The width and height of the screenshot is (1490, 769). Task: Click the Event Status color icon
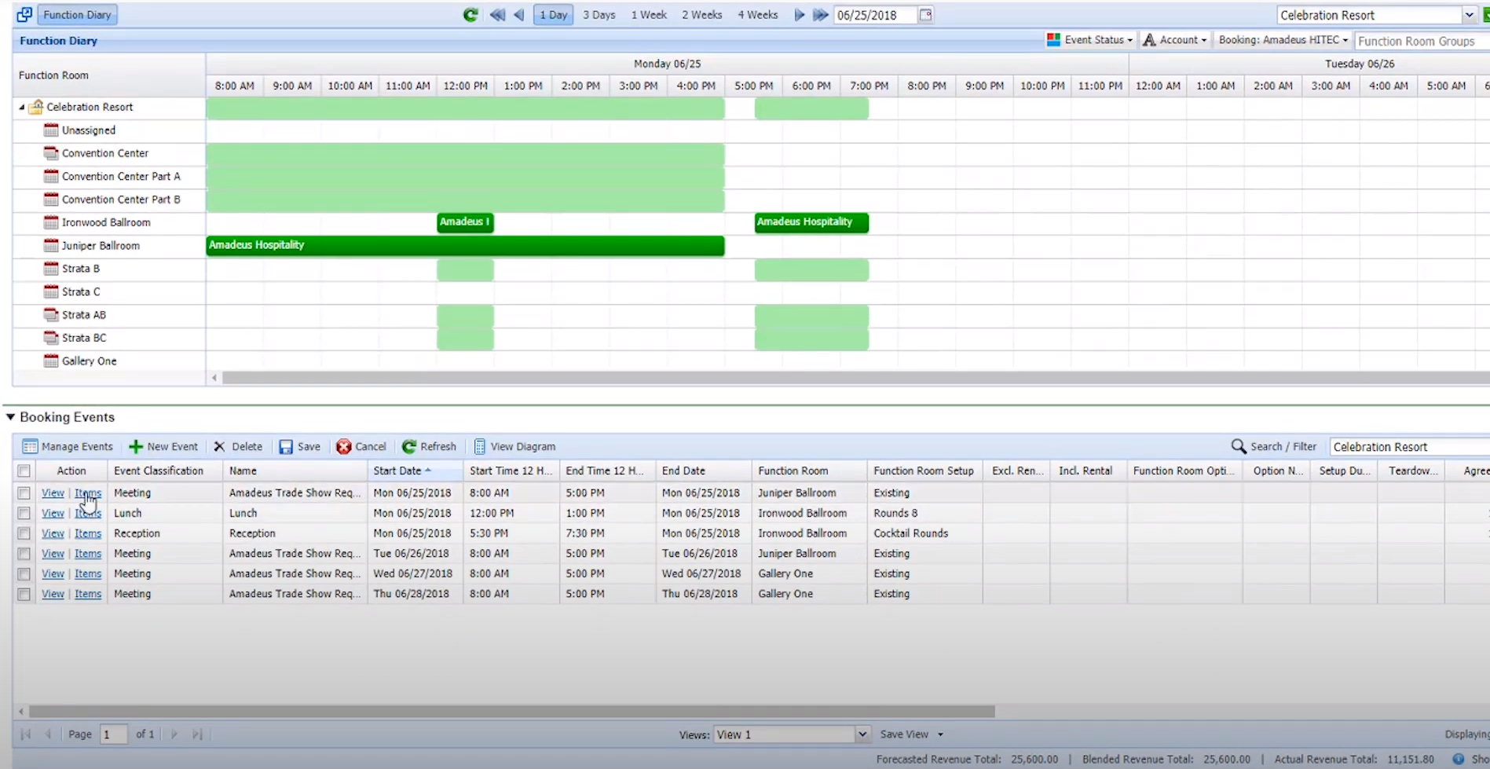pyautogui.click(x=1053, y=39)
